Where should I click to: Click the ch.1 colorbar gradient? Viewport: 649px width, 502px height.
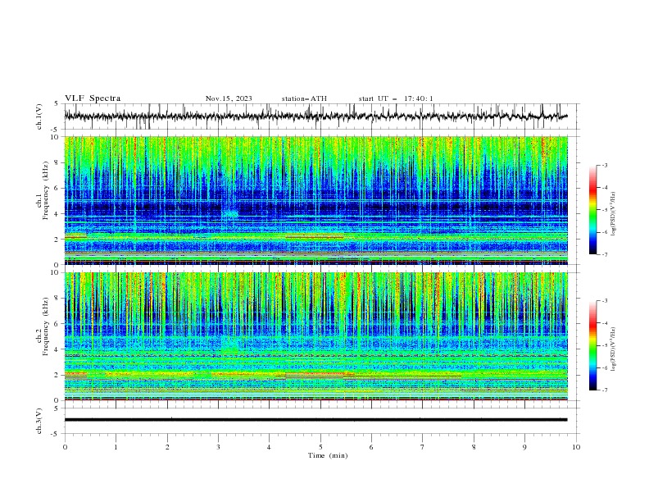[592, 210]
